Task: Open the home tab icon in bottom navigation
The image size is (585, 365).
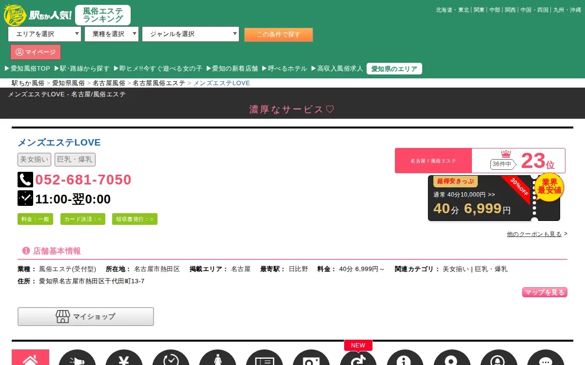Action: coord(30,358)
